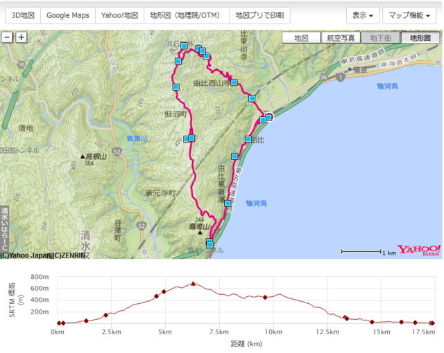The image size is (444, 353).
Task: Switch to Google Maps view
Action: coord(67,15)
